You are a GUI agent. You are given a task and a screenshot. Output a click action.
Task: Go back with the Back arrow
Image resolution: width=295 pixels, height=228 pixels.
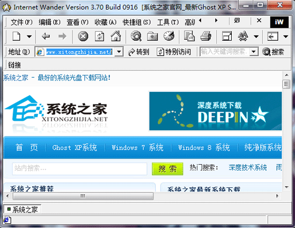pos(46,36)
